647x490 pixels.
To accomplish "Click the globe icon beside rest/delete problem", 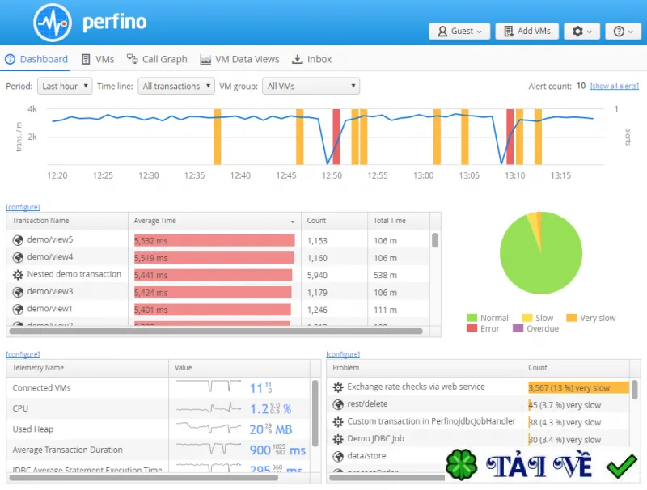I will point(338,404).
